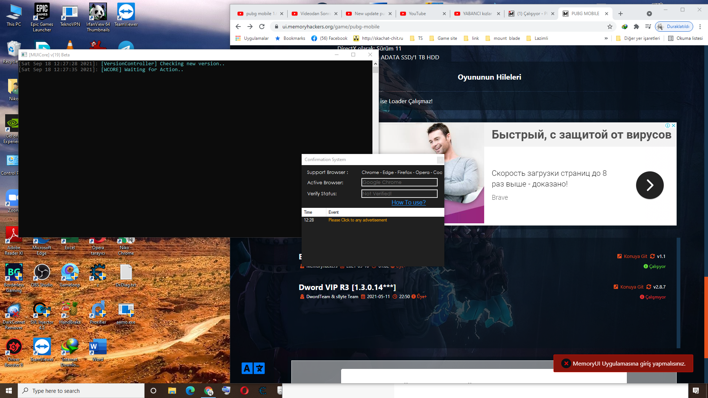The width and height of the screenshot is (708, 398).
Task: Open HandBrake desktop shortcut
Action: pyautogui.click(x=70, y=313)
